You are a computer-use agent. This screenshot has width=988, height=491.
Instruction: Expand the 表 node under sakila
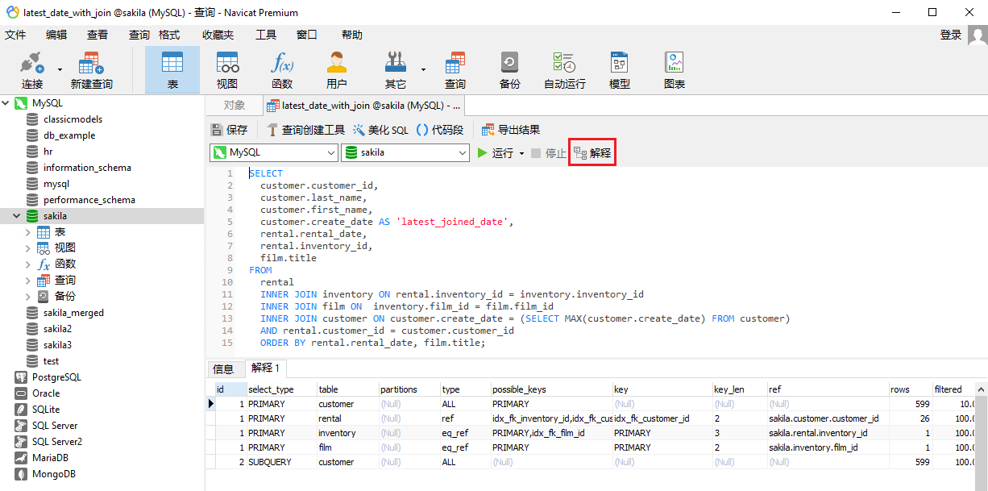28,232
